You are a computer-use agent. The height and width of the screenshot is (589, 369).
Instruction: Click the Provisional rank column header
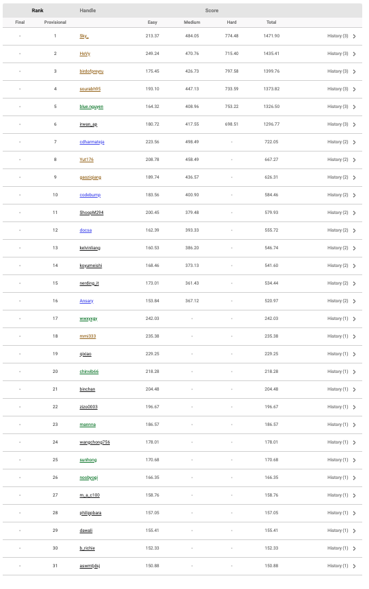[55, 22]
